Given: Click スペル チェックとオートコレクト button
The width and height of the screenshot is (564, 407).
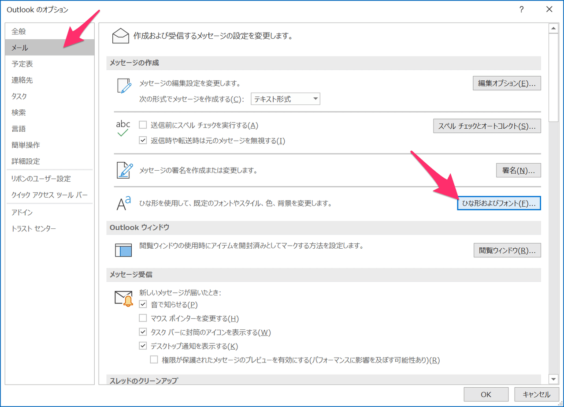Looking at the screenshot, I should [487, 126].
